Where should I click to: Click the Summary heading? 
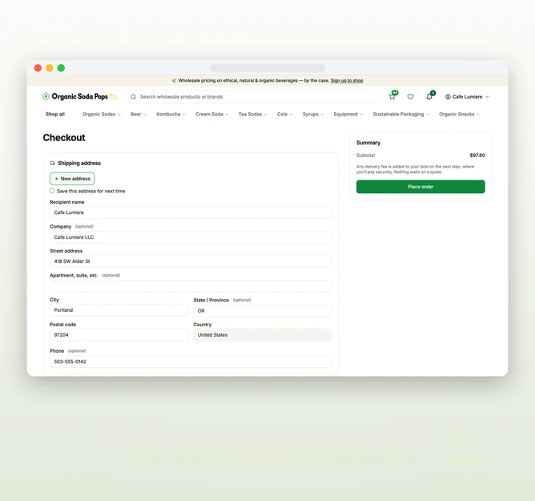(368, 143)
